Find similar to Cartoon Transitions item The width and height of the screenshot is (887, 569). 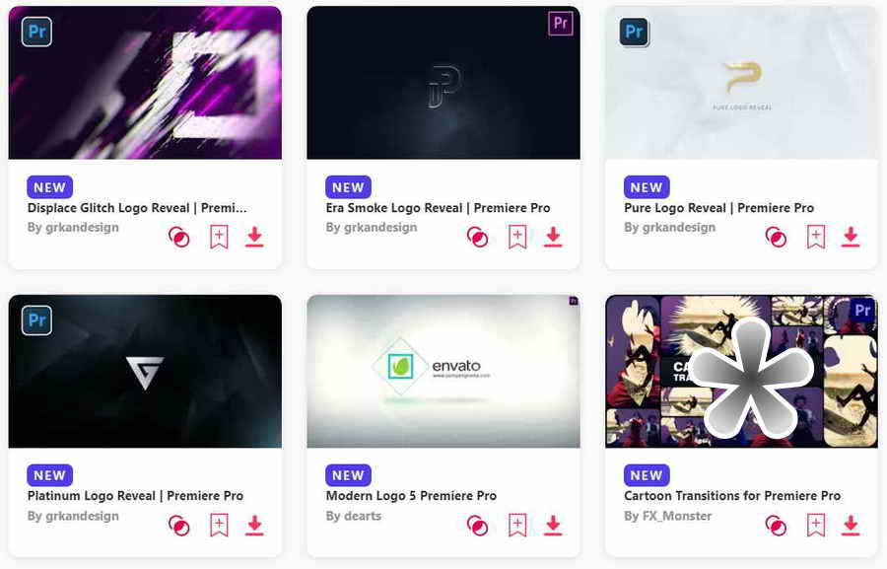tap(776, 526)
